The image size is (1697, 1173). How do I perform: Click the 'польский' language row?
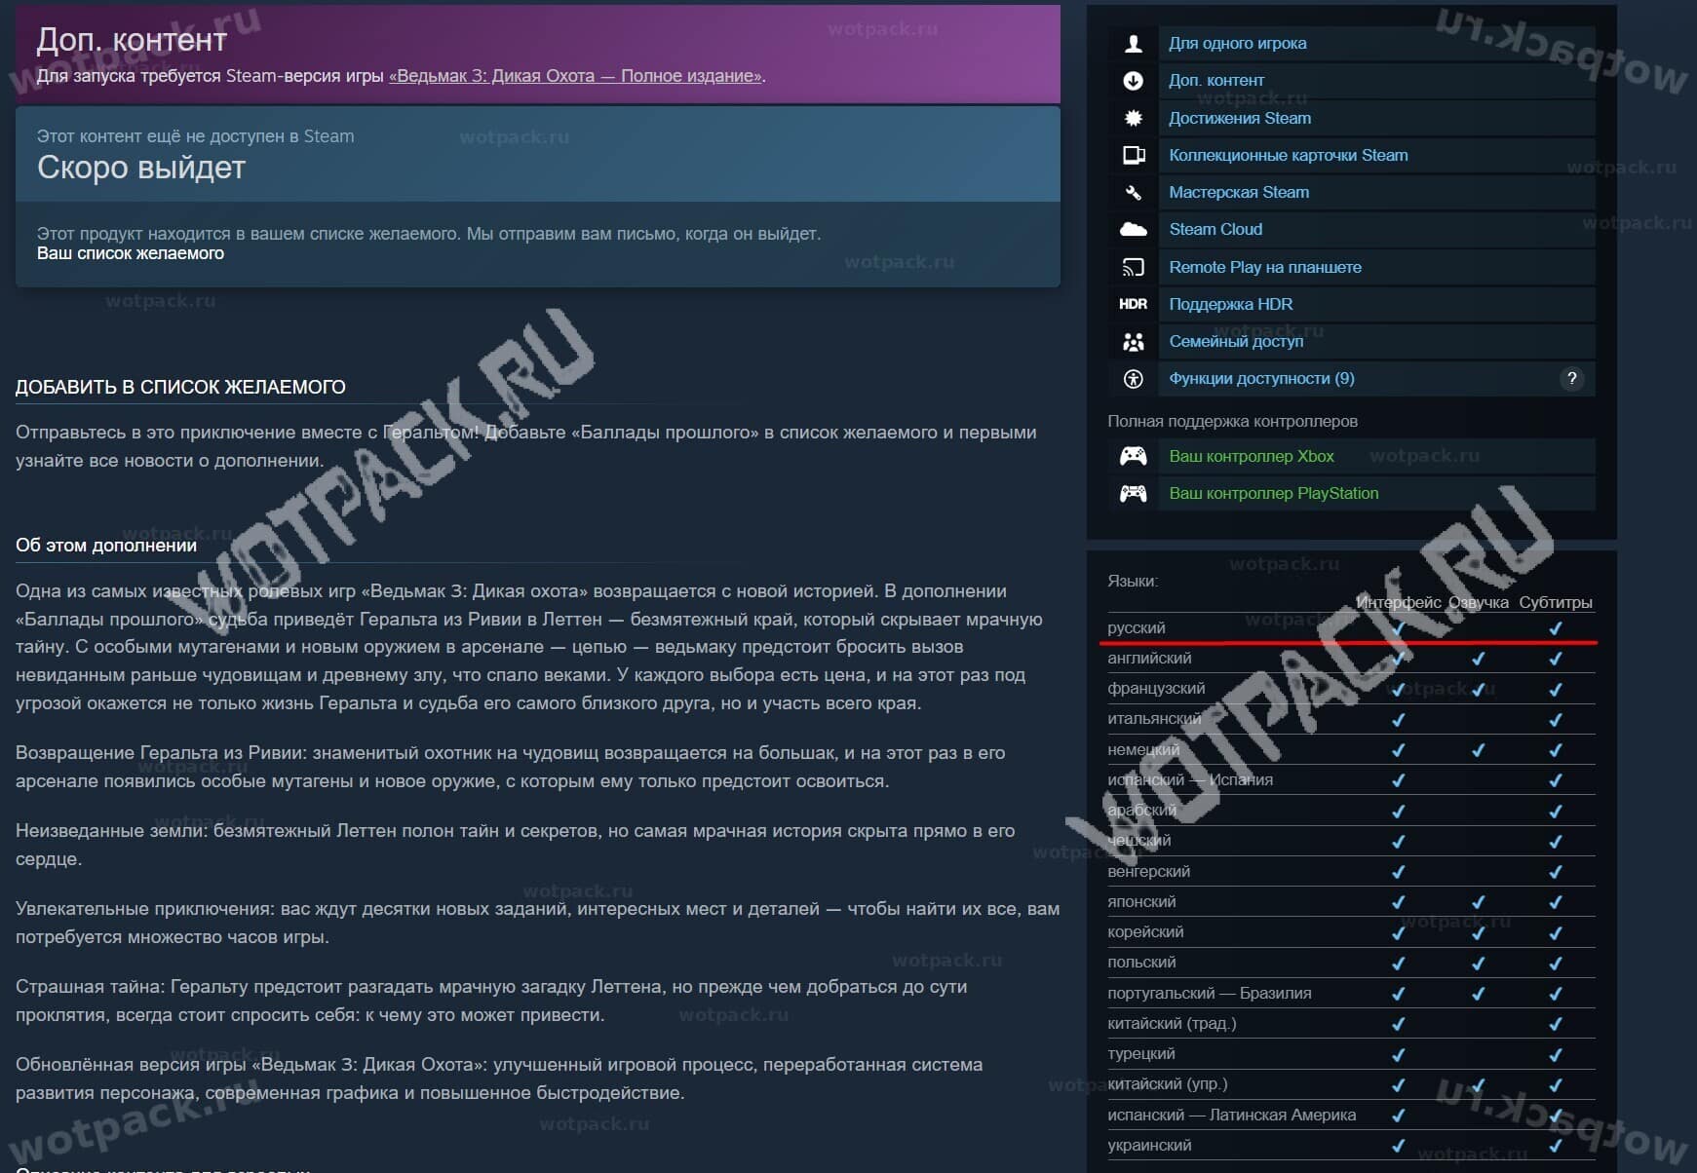click(x=1351, y=963)
